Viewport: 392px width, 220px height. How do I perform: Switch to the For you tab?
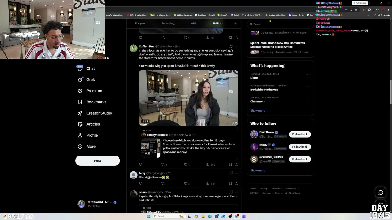[x=140, y=24]
